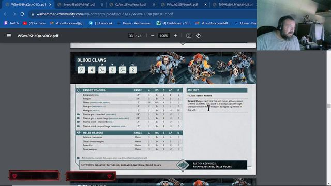331x186 pixels.
Task: Click the Berserk Charge ability text
Action: click(x=215, y=105)
